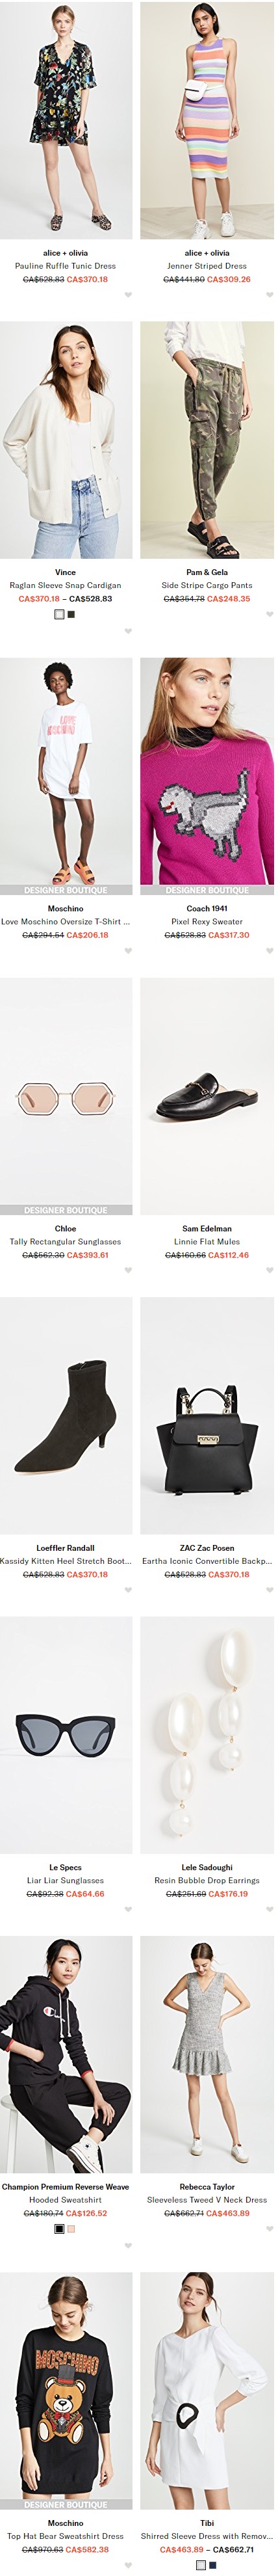
Task: Add Side Stripe Cargo Pants to wishlist heart
Action: [269, 615]
